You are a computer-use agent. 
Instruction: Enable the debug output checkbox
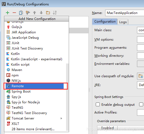[x=98, y=104]
